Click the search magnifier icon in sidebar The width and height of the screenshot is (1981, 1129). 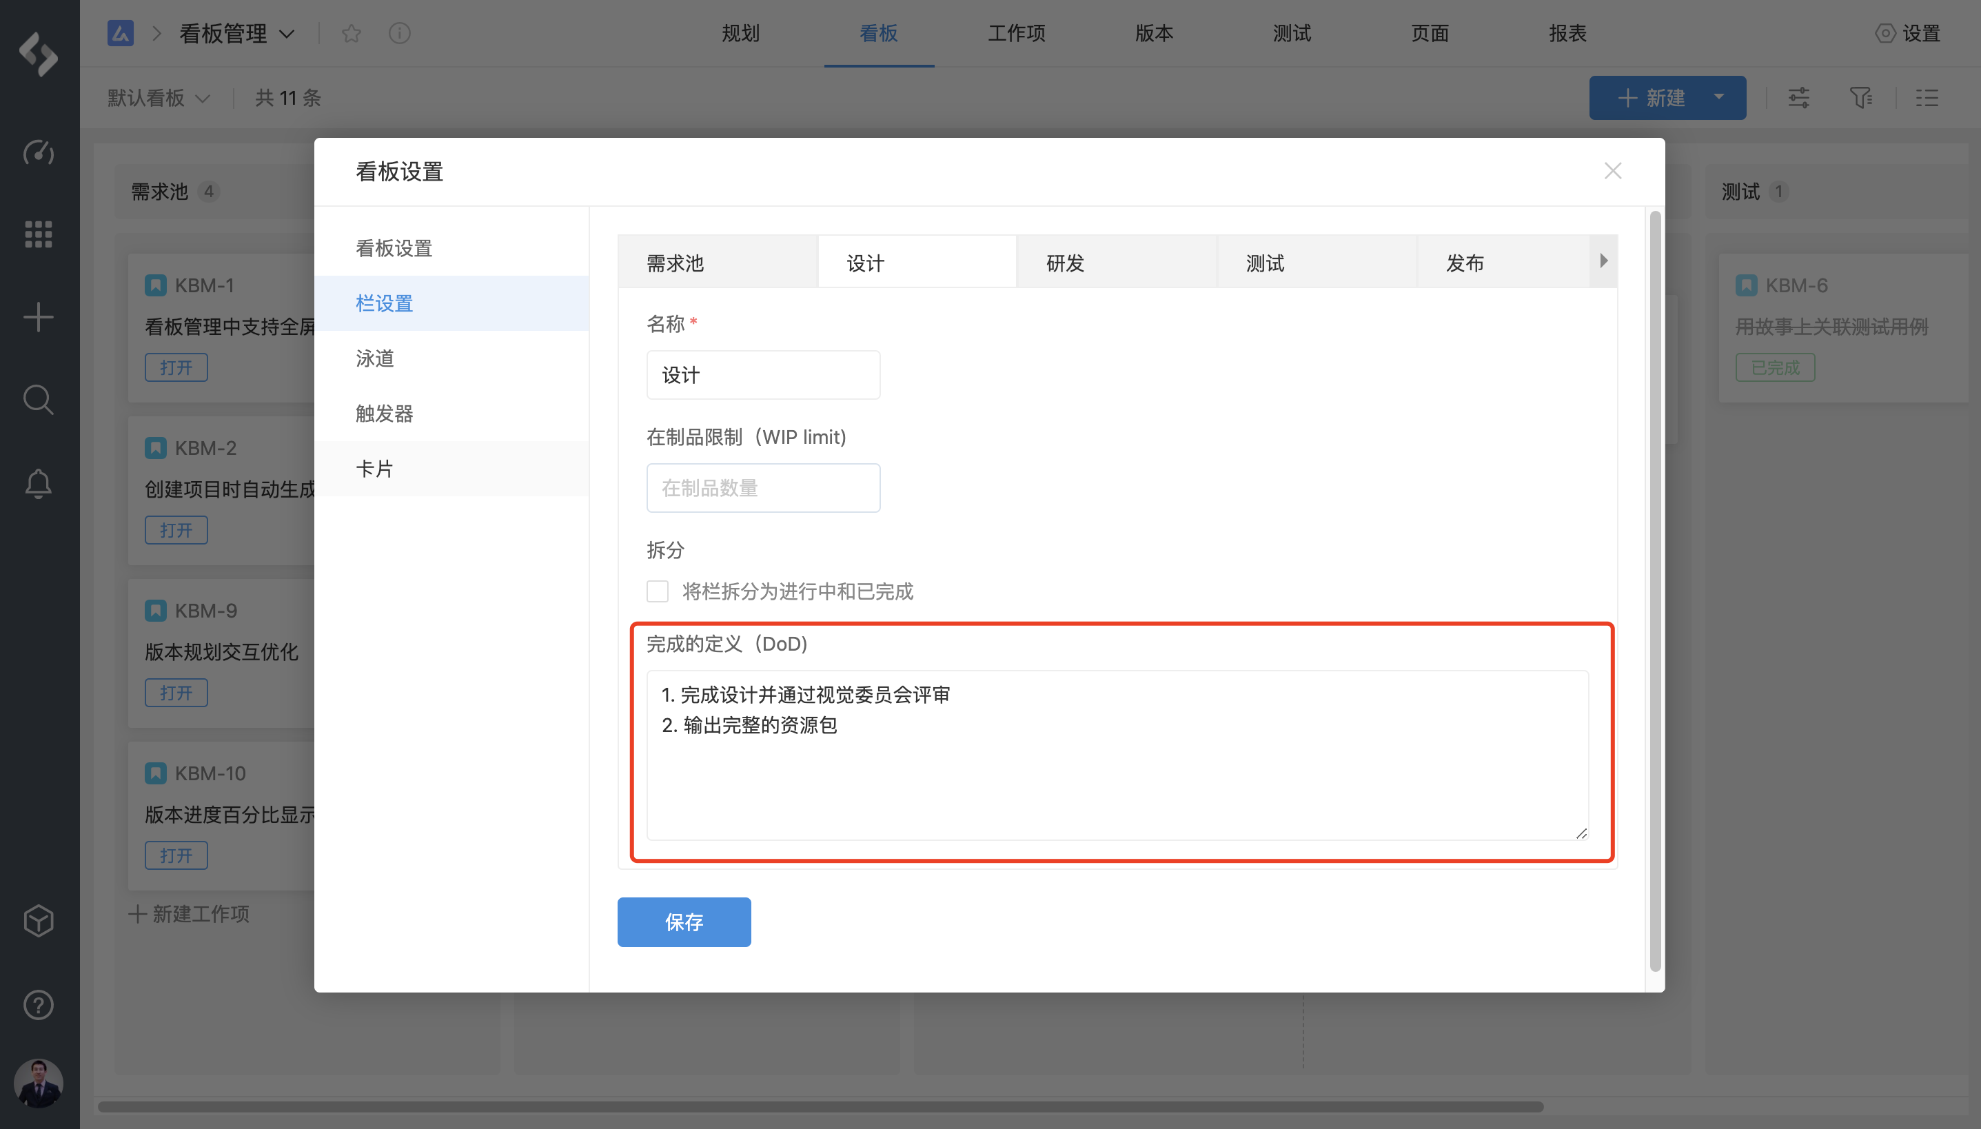coord(38,400)
